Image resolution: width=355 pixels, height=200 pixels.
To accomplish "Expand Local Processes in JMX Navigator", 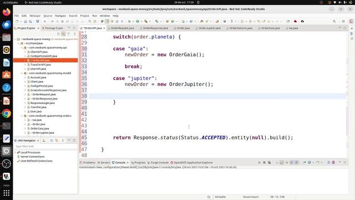I will tap(15, 152).
